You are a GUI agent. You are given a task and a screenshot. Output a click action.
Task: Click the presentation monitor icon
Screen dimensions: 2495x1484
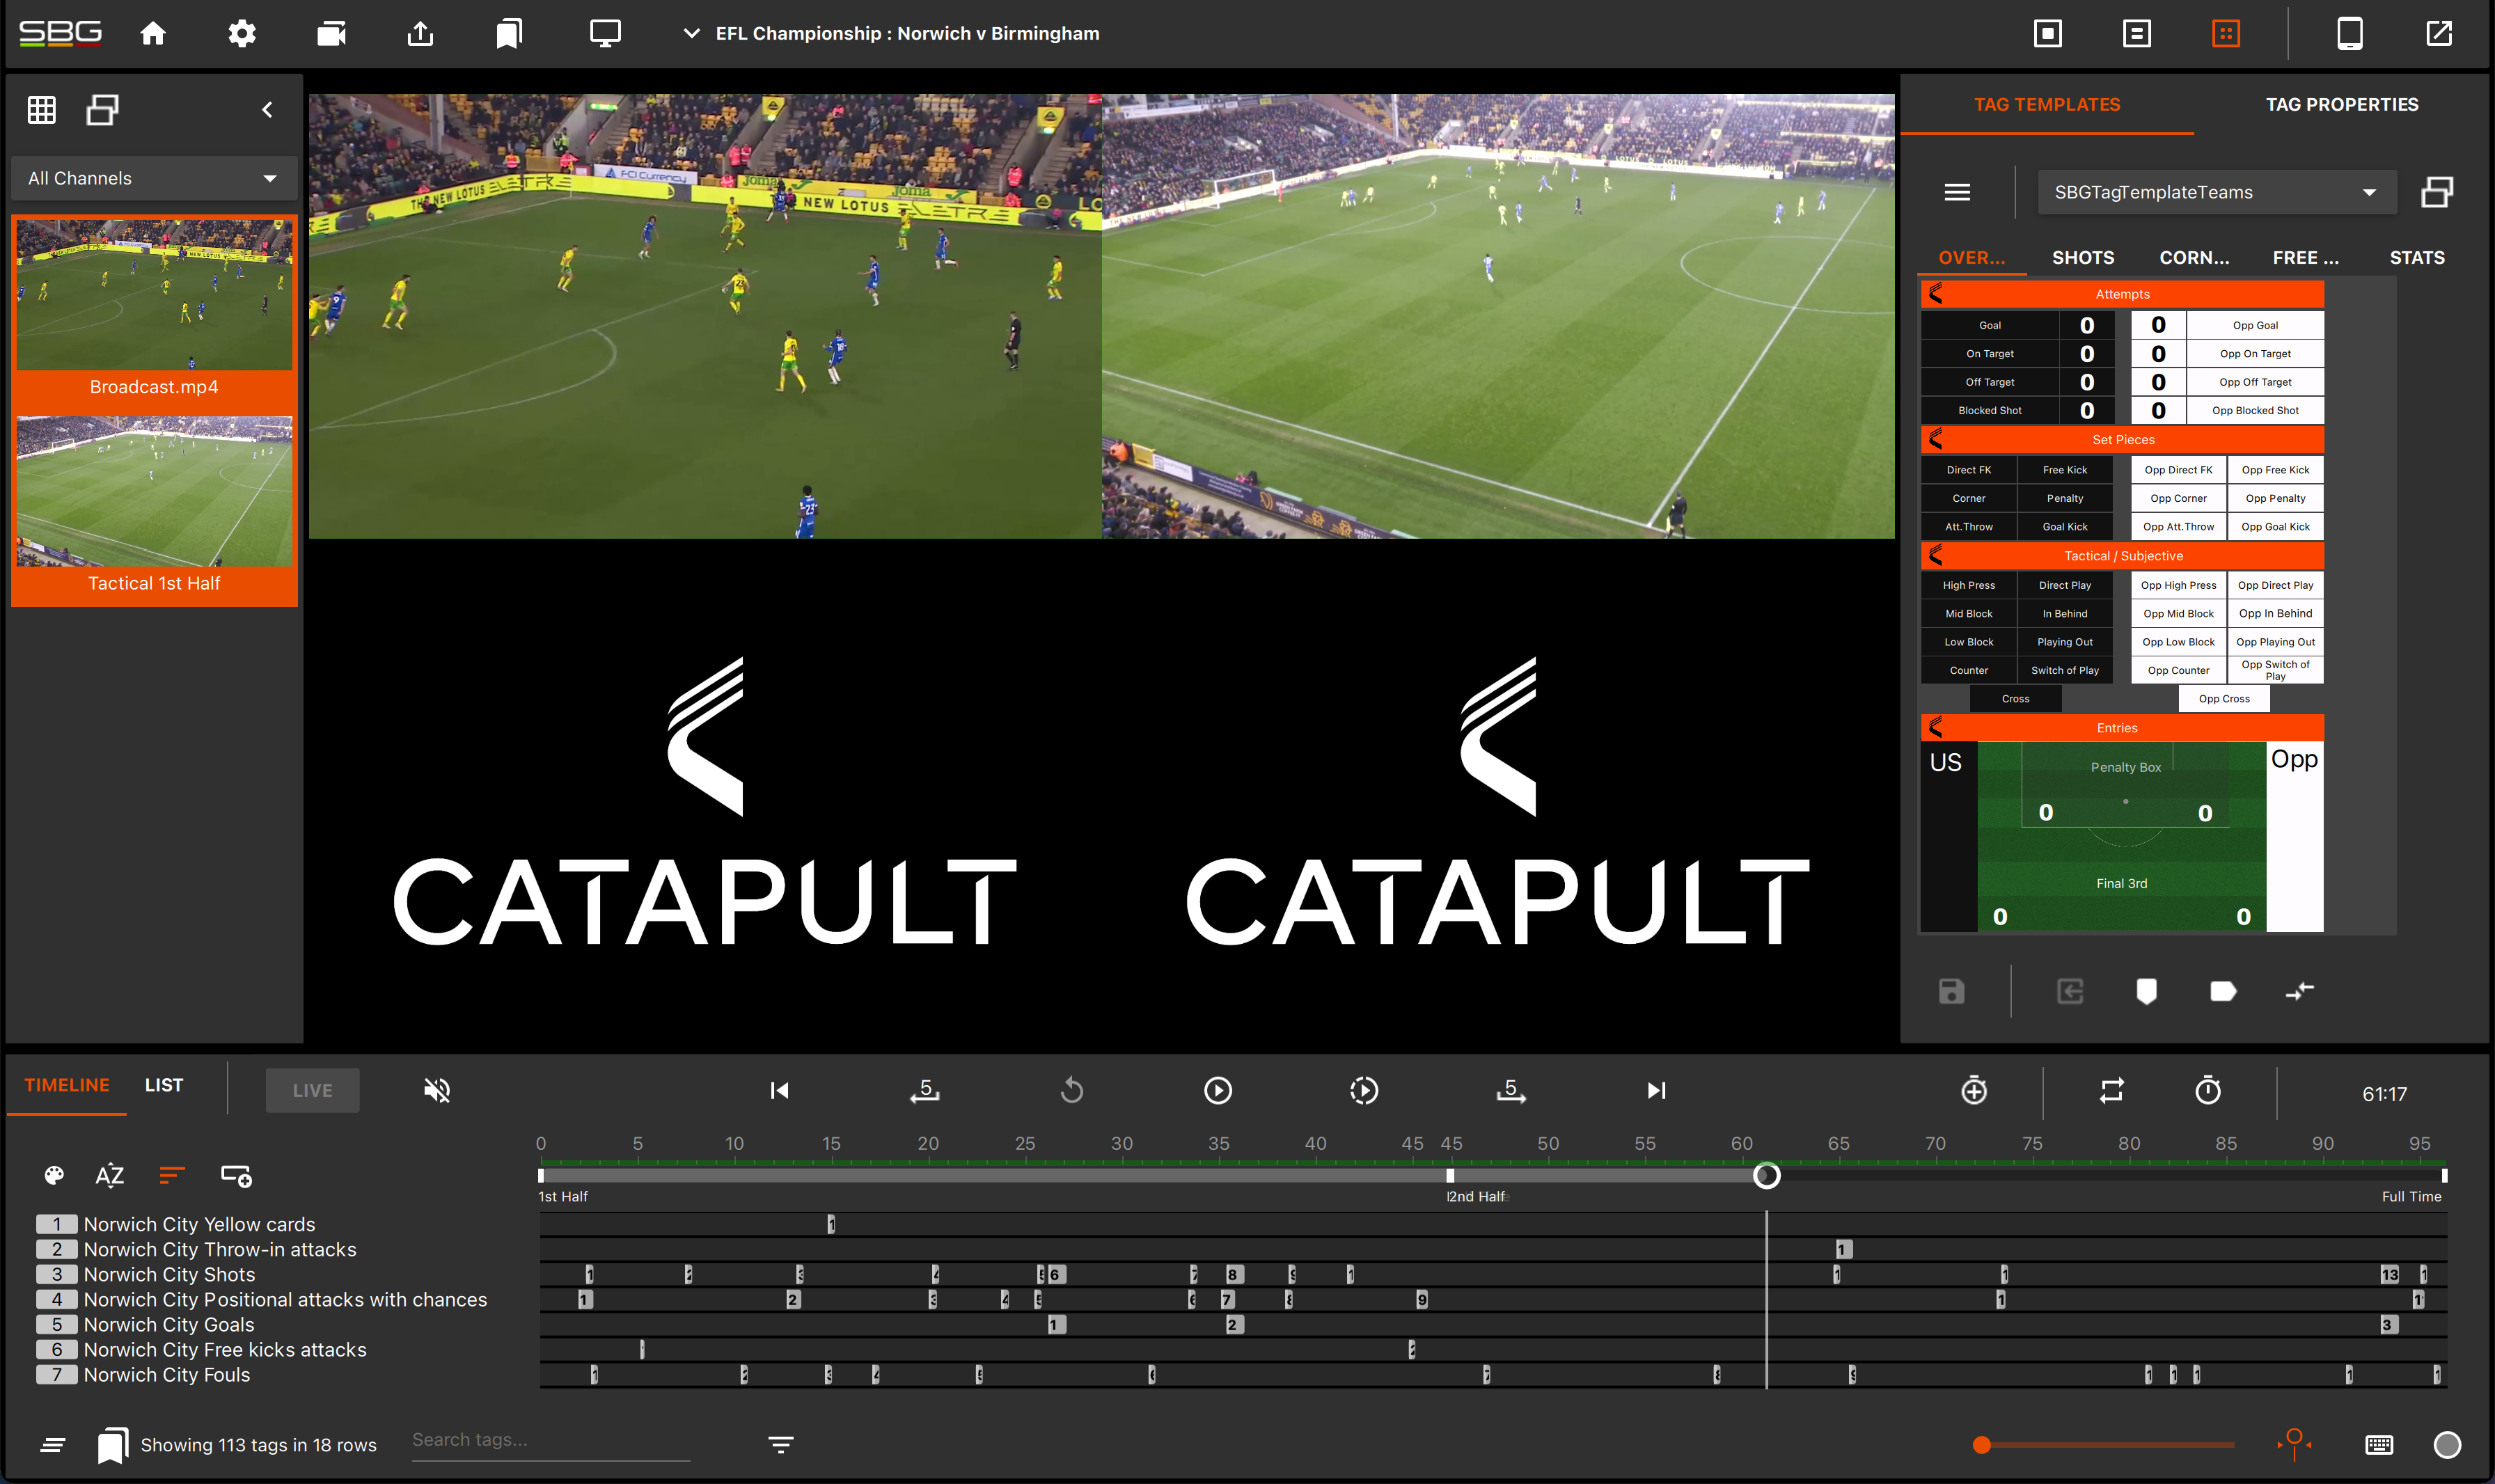(605, 34)
